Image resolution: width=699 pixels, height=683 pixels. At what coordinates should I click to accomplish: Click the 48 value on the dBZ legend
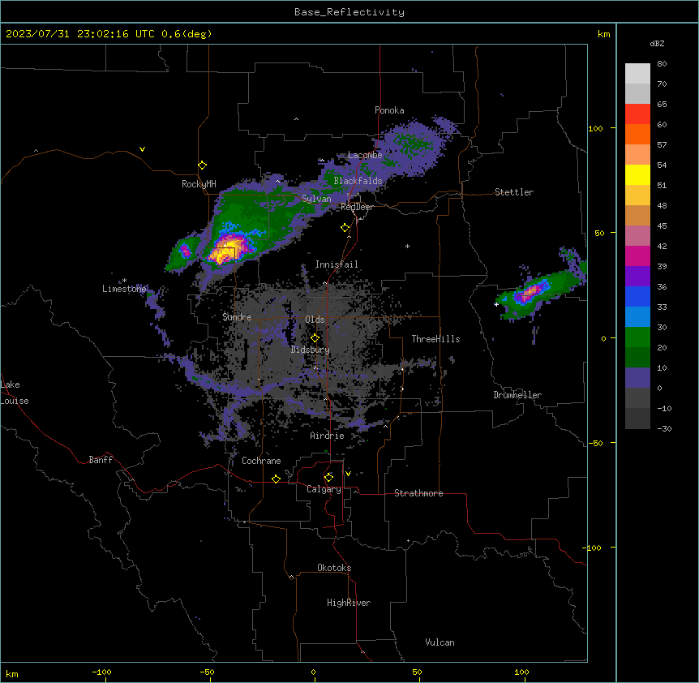click(662, 205)
